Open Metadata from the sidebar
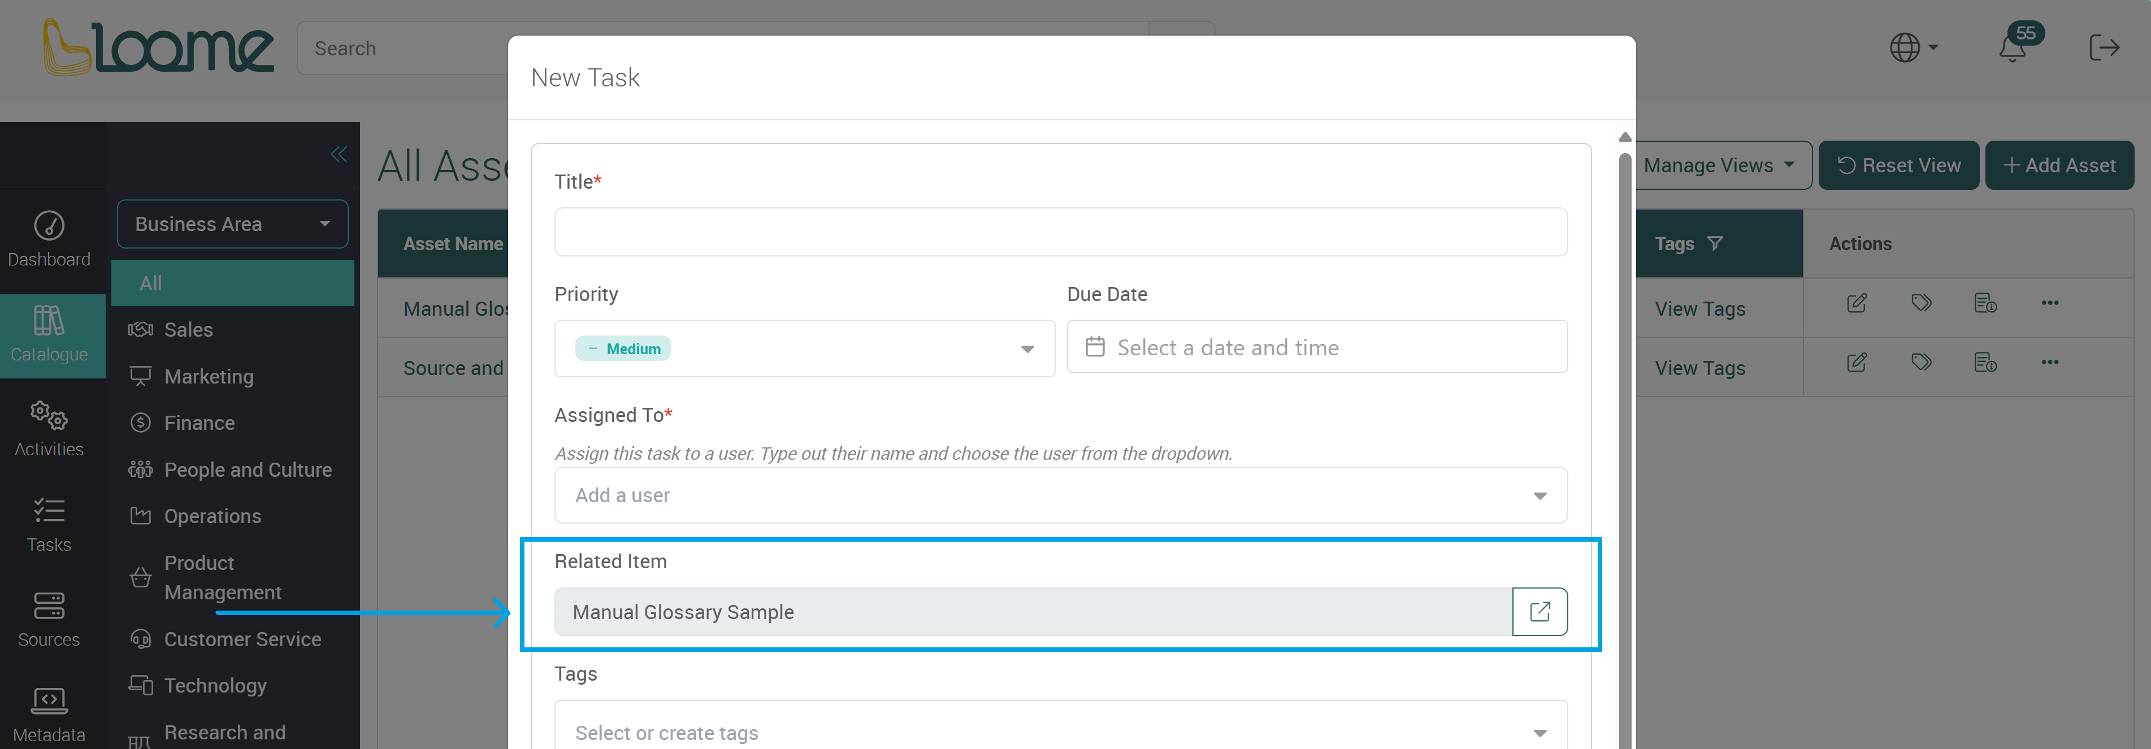 pyautogui.click(x=49, y=711)
